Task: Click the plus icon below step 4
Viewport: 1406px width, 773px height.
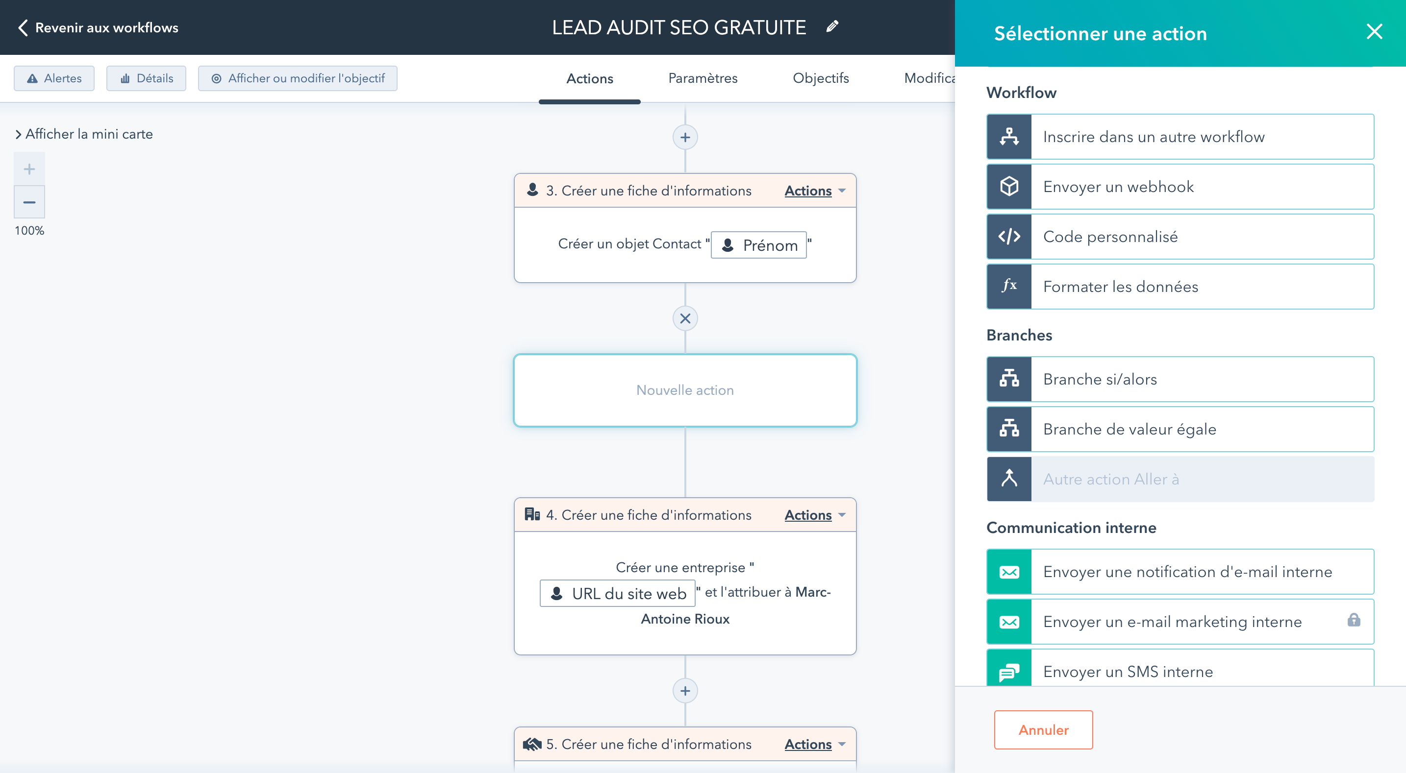Action: 684,690
